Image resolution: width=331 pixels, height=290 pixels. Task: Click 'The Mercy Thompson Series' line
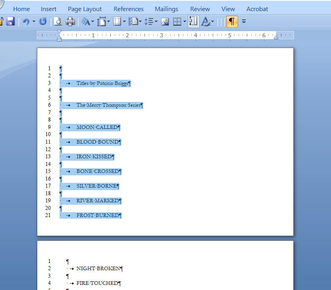click(x=108, y=105)
